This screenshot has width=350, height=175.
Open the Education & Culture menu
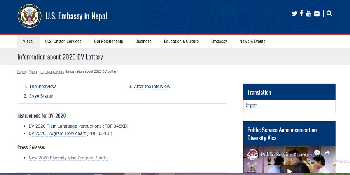pyautogui.click(x=181, y=42)
